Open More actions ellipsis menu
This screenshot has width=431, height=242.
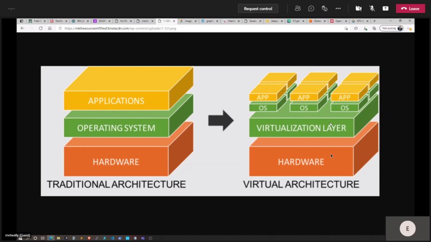click(x=338, y=9)
